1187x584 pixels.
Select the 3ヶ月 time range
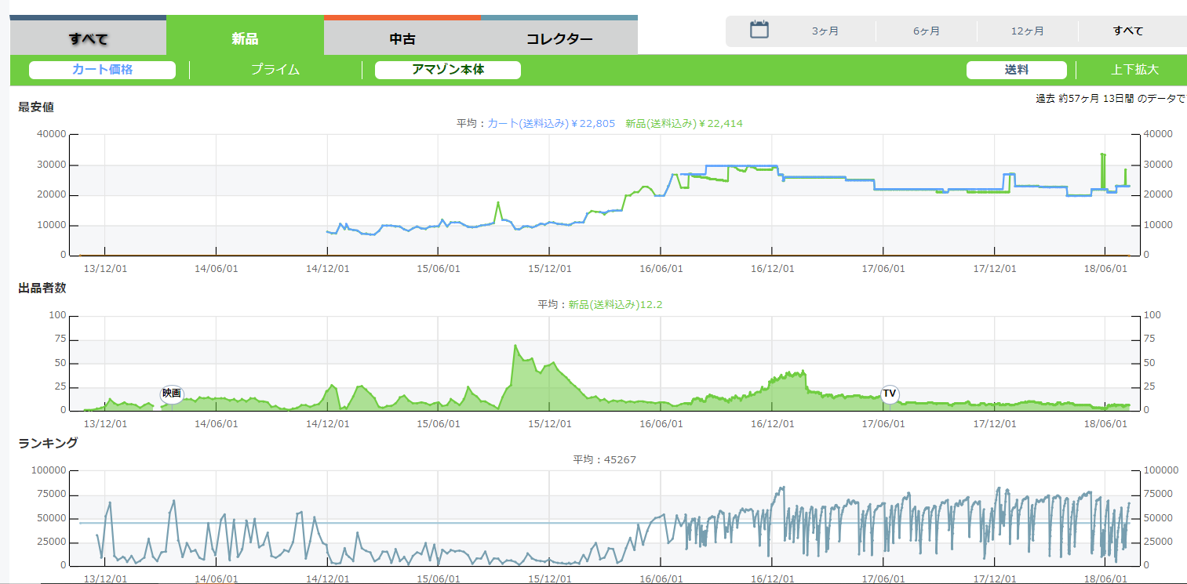pos(825,31)
